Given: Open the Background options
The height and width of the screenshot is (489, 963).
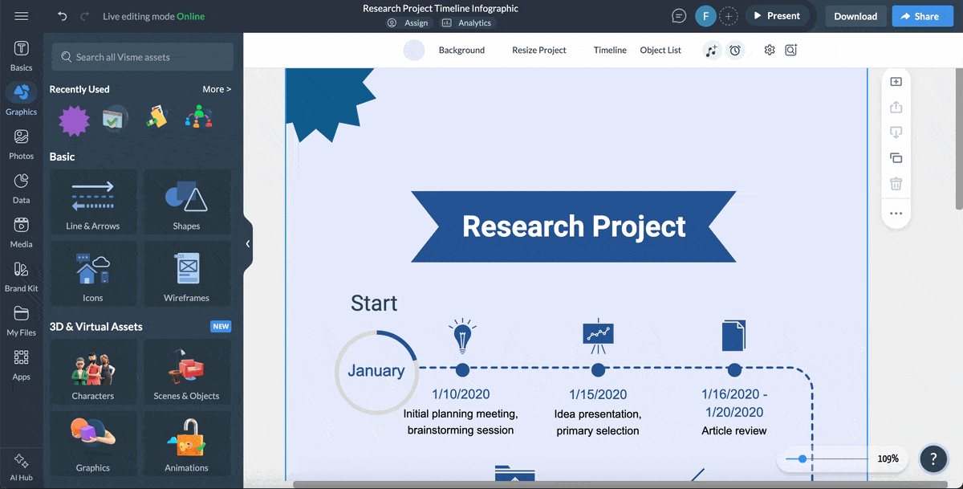Looking at the screenshot, I should tap(461, 50).
